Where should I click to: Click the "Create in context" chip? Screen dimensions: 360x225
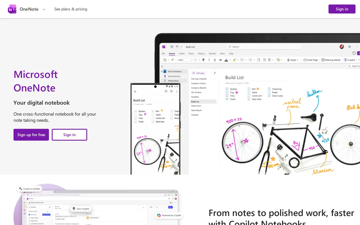point(29,189)
